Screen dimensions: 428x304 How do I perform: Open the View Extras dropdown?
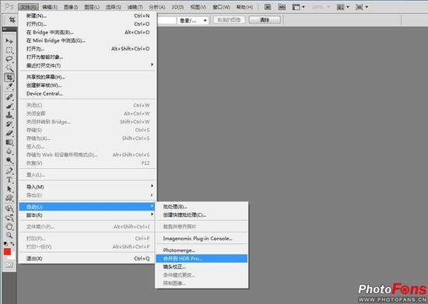(298, 7)
